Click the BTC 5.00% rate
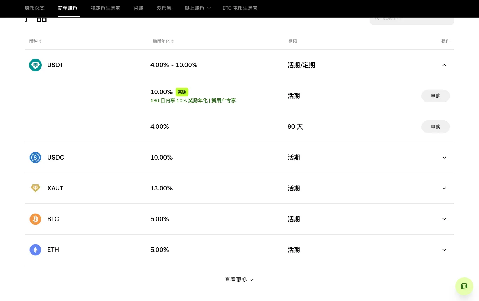 160,219
